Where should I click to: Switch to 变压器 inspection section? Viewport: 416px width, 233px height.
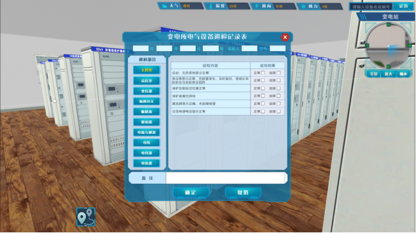point(146,91)
